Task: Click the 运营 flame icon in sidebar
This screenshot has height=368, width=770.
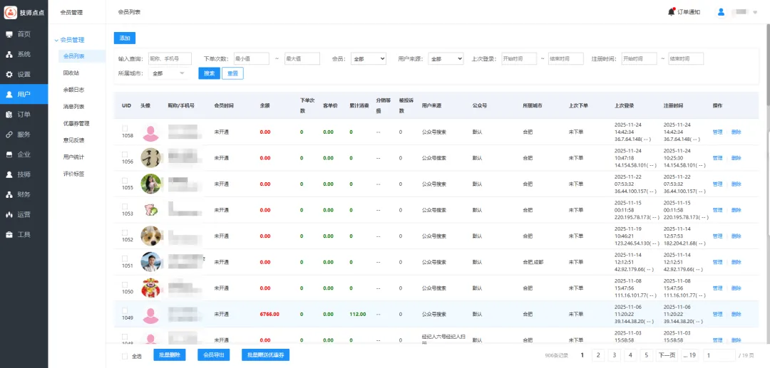Action: point(9,214)
